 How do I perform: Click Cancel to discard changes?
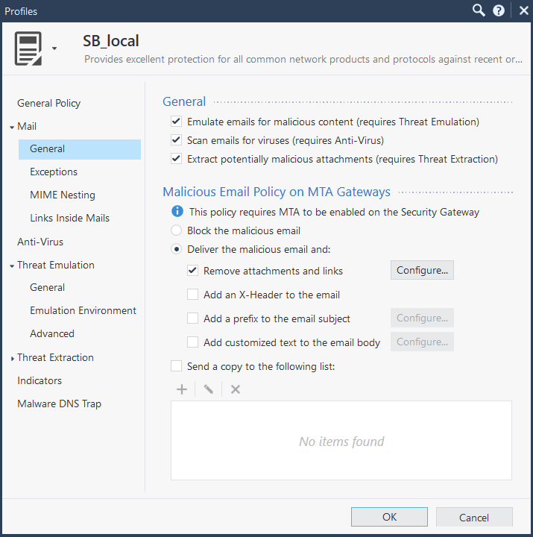click(x=474, y=517)
